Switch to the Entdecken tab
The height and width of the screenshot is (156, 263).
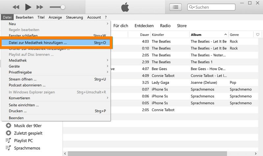tap(144, 26)
